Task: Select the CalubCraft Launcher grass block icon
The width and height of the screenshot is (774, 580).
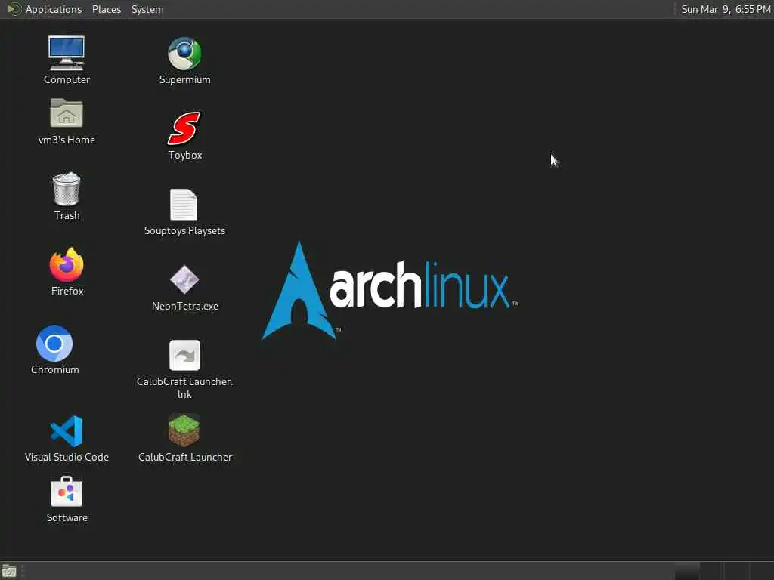Action: 184,430
